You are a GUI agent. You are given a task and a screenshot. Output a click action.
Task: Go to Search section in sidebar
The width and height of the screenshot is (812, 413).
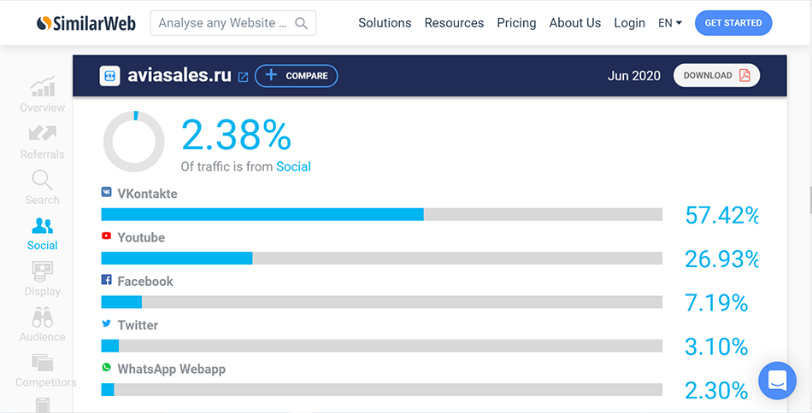[43, 188]
